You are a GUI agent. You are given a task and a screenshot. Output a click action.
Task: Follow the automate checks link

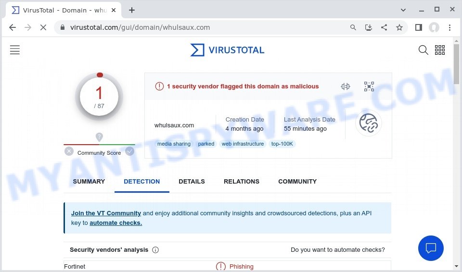tap(116, 223)
